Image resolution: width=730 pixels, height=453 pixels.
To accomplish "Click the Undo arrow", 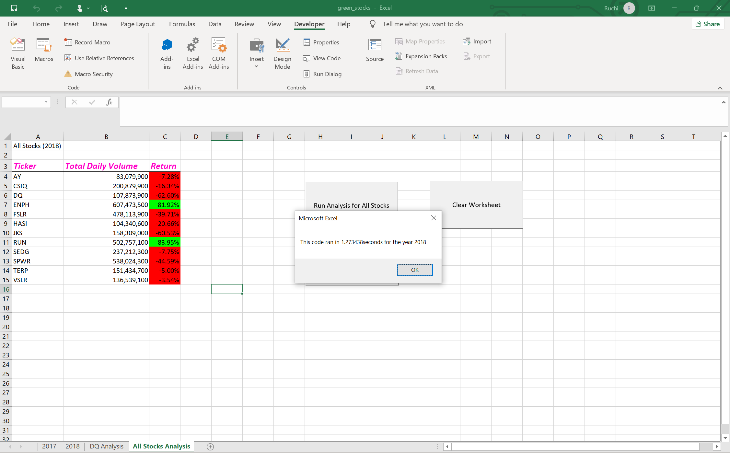I will coord(36,8).
